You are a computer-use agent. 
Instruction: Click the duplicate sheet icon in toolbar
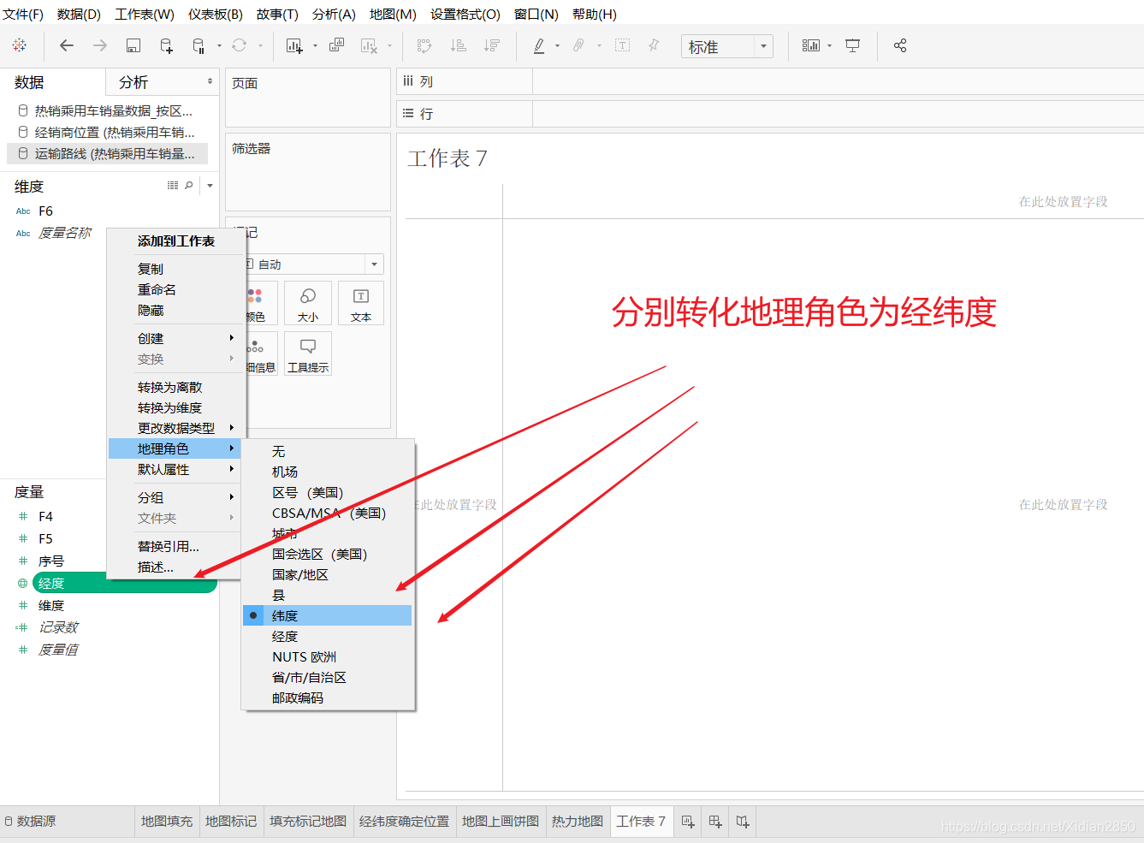(x=337, y=45)
